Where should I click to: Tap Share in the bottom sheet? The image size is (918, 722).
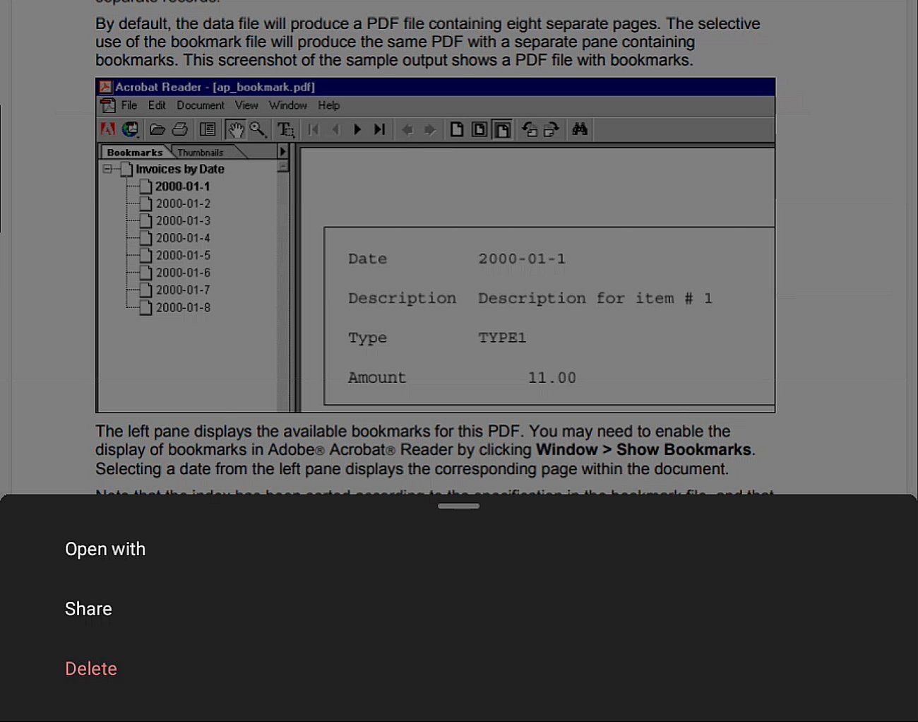coord(88,609)
